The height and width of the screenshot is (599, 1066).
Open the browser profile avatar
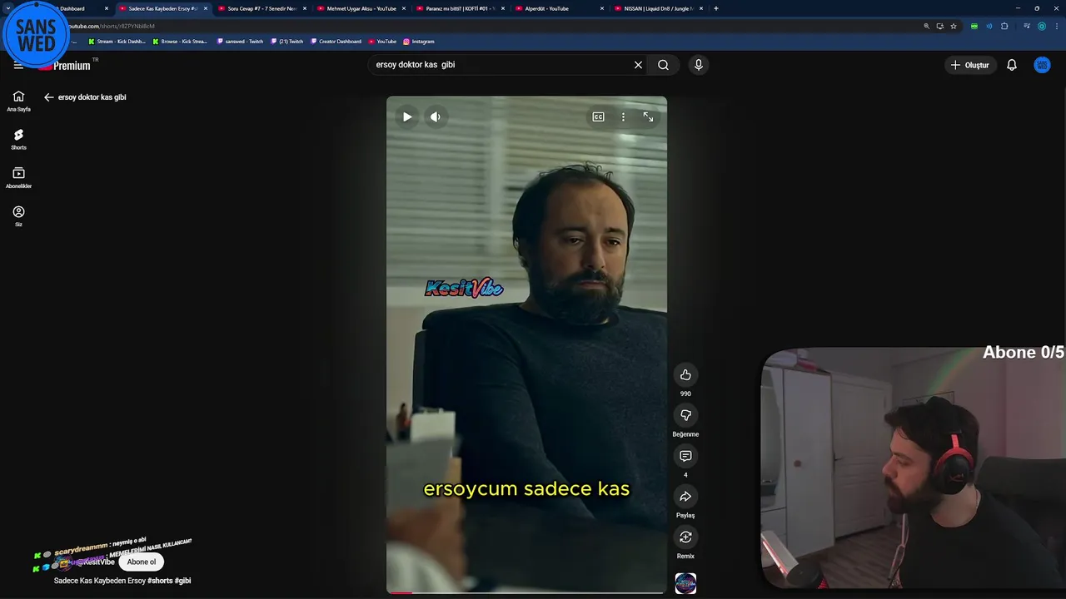point(1041,26)
